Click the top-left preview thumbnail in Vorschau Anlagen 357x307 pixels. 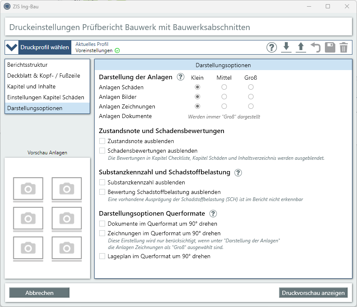(x=28, y=189)
